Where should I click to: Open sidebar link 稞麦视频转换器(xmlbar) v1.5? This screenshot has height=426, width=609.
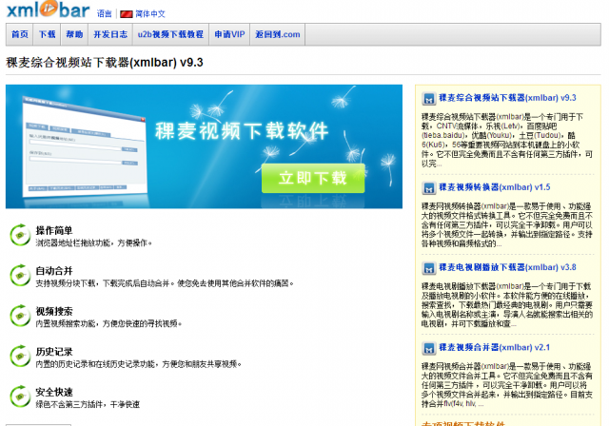pos(495,187)
